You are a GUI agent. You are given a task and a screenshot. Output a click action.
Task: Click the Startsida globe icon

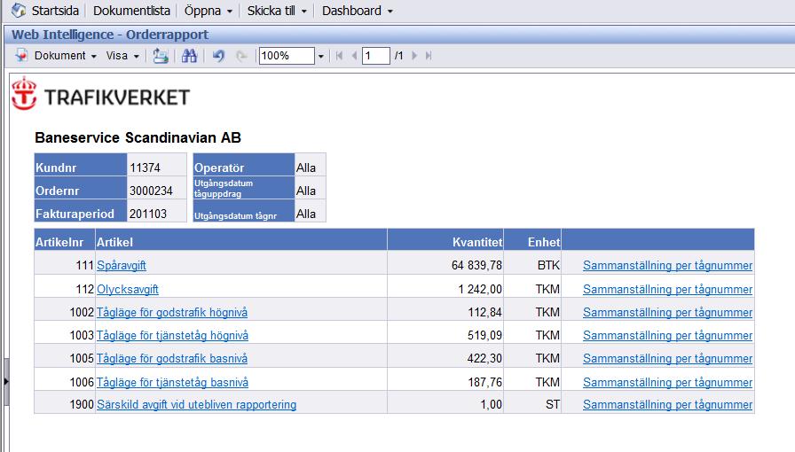[x=19, y=10]
